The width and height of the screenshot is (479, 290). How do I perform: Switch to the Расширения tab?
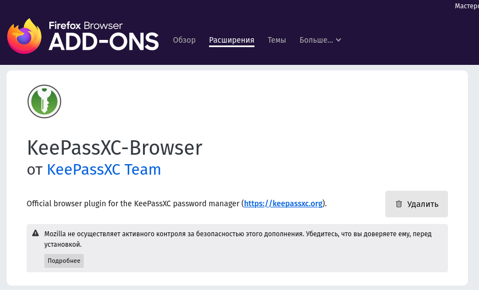pos(231,40)
